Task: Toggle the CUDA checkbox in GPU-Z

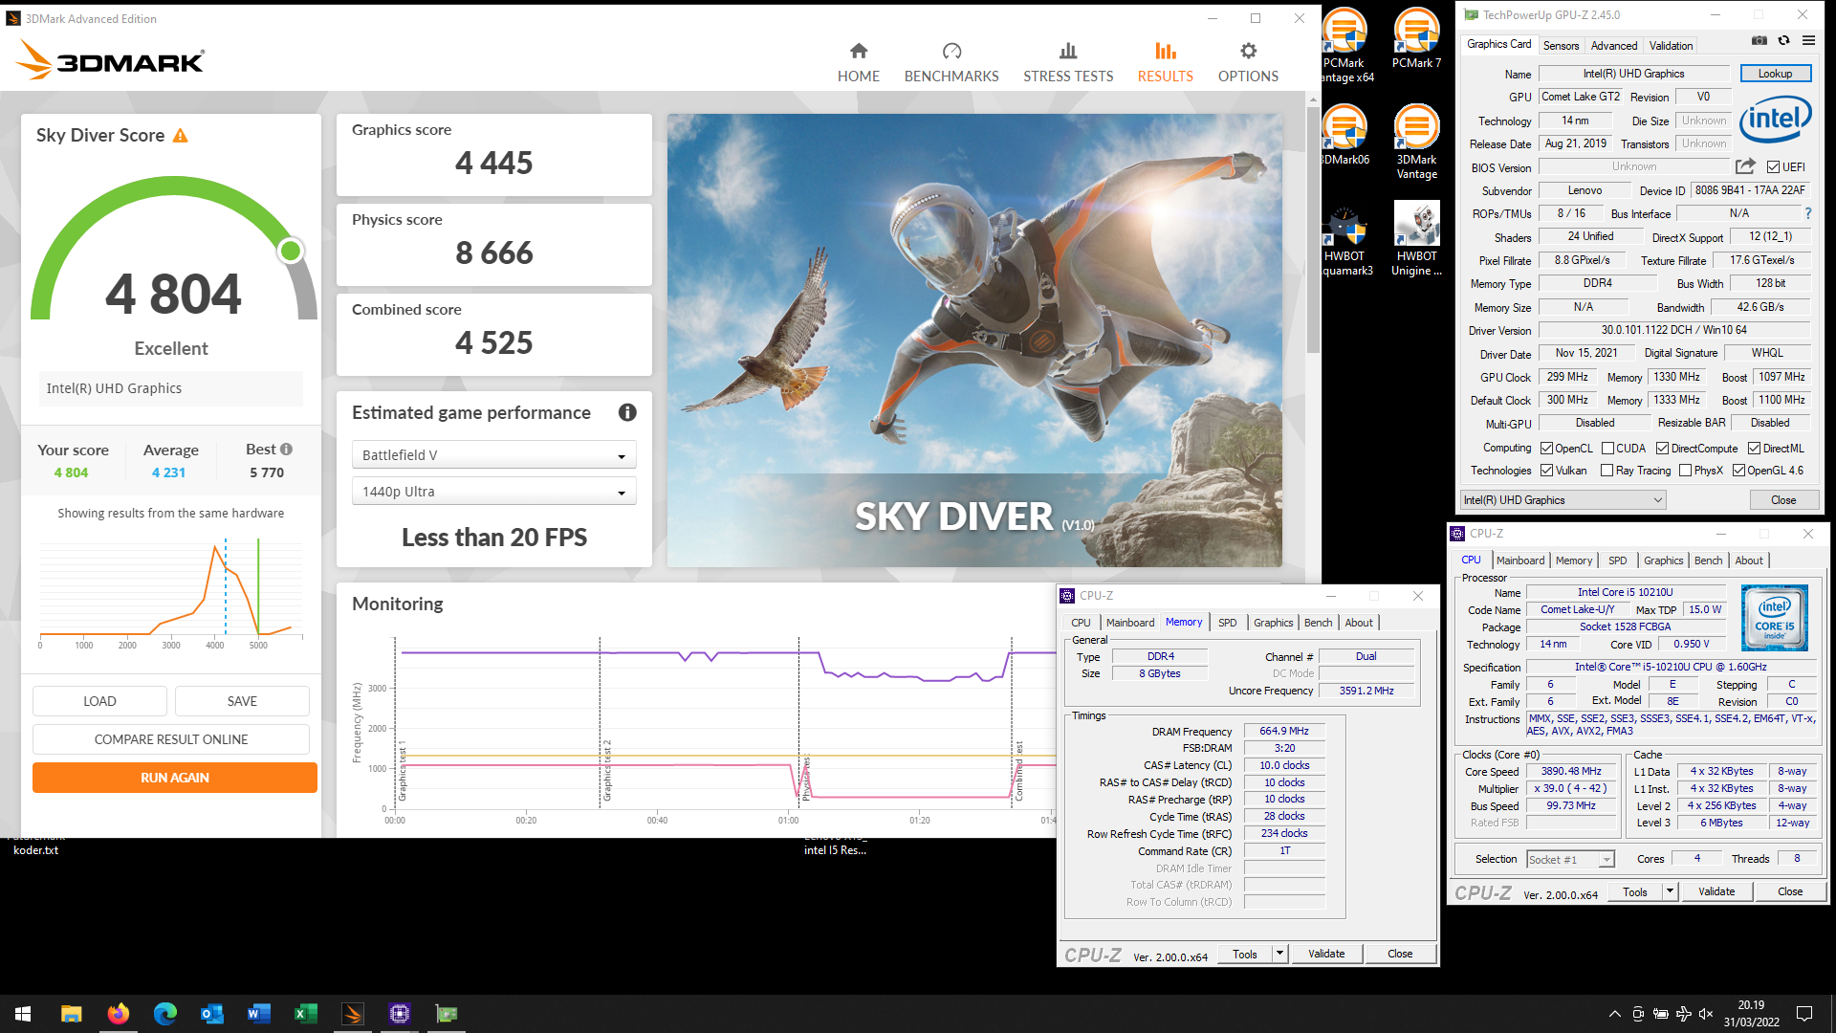Action: [1607, 449]
